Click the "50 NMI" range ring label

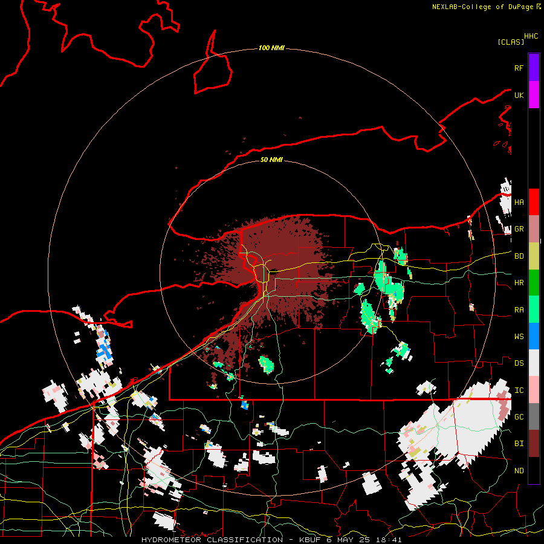(x=271, y=160)
